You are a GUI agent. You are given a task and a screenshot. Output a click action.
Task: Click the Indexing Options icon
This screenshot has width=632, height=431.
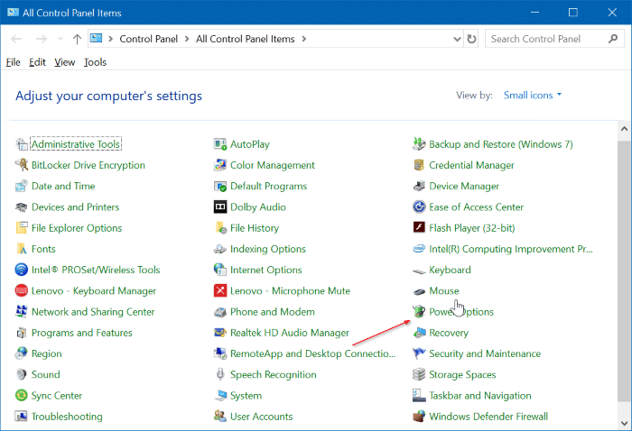pyautogui.click(x=220, y=249)
